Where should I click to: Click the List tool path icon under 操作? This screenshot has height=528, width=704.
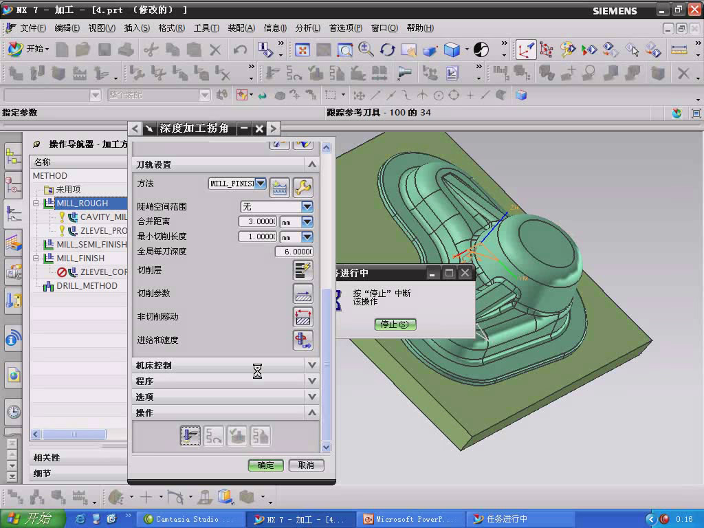tap(260, 435)
